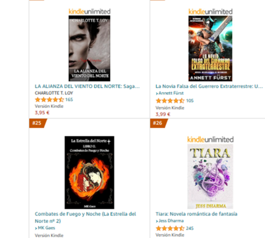The height and width of the screenshot is (238, 265).
Task: Click author link Jess Dharma
Action: 169,221
